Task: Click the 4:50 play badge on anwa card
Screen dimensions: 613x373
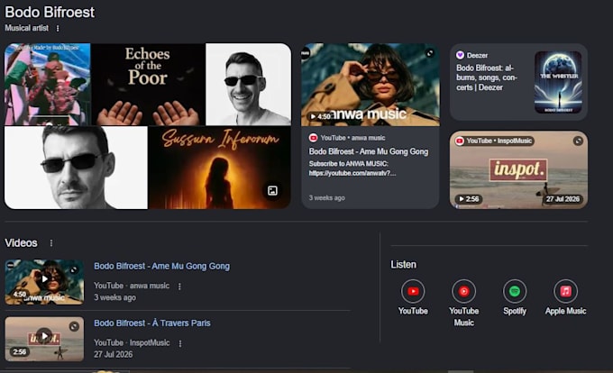Action: coord(320,116)
